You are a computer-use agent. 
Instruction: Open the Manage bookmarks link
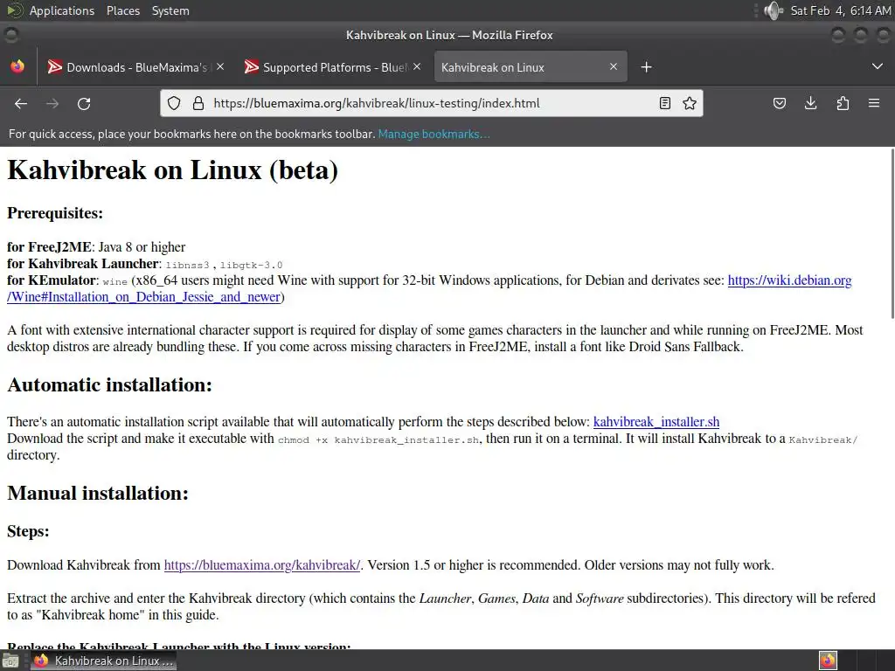coord(434,134)
